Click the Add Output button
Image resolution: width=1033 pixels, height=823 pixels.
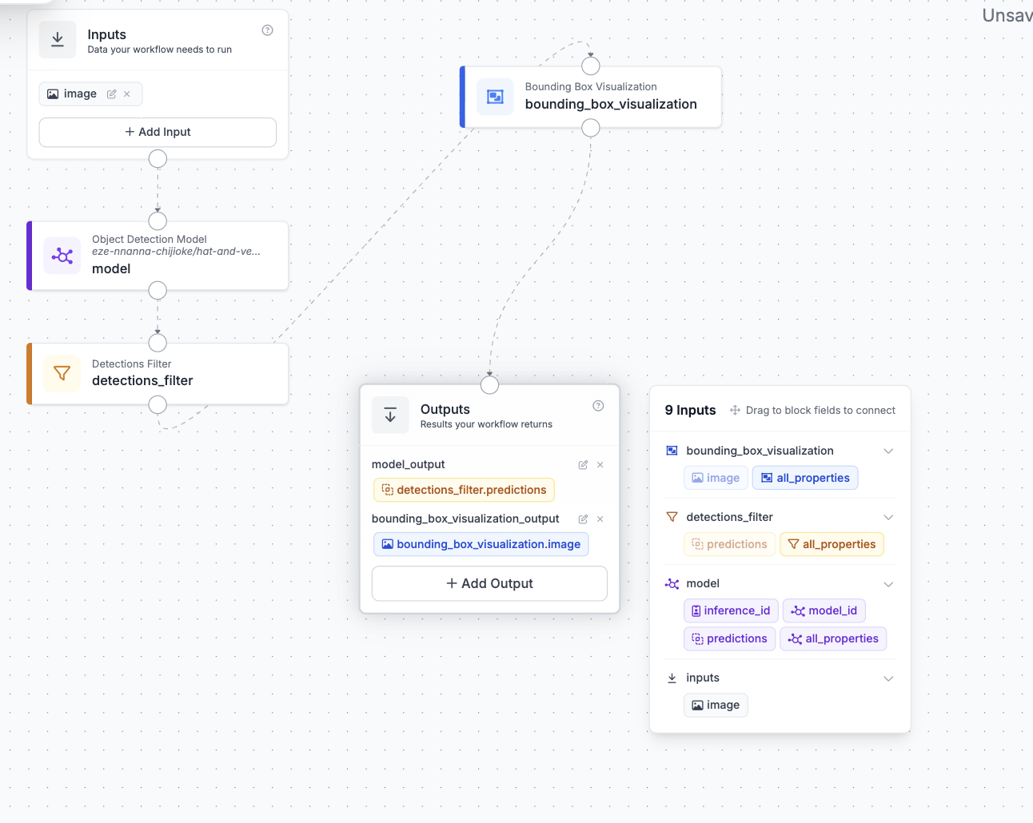[489, 583]
